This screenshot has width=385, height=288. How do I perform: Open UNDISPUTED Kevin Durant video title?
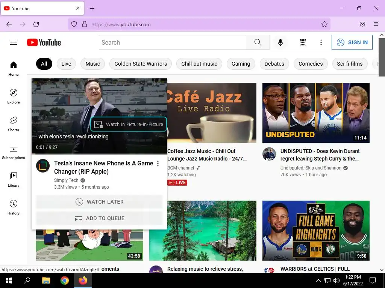(x=320, y=155)
